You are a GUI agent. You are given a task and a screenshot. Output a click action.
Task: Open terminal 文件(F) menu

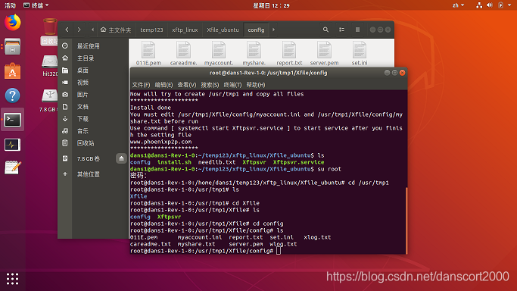(x=141, y=85)
